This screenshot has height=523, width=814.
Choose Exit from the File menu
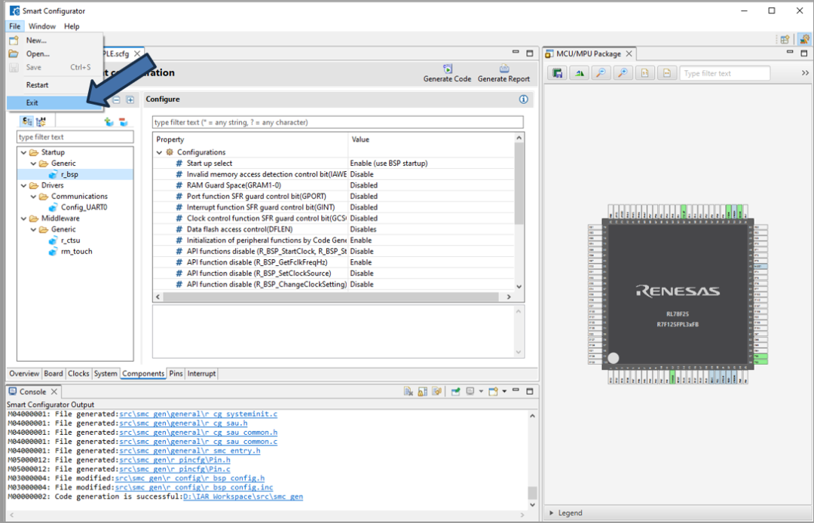tap(32, 102)
